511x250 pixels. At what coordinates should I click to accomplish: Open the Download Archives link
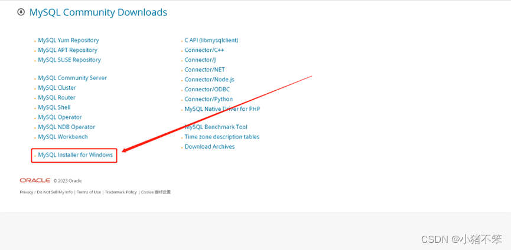point(210,147)
